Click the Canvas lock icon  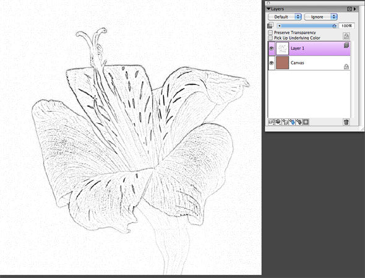tap(346, 67)
